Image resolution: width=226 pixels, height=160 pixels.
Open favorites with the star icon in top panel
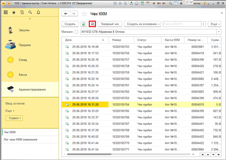[14, 12]
